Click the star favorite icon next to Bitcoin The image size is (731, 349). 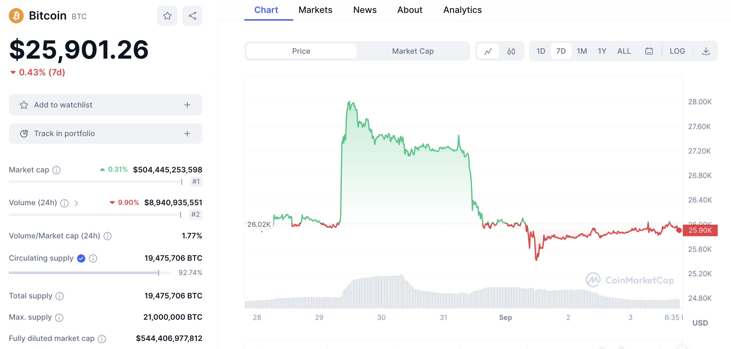[167, 16]
